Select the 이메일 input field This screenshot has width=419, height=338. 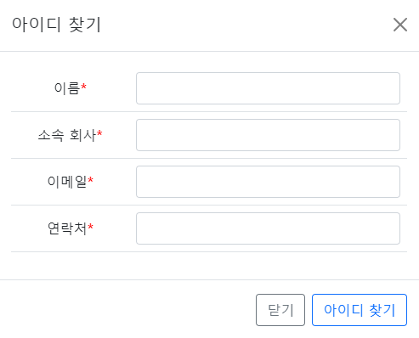[268, 182]
